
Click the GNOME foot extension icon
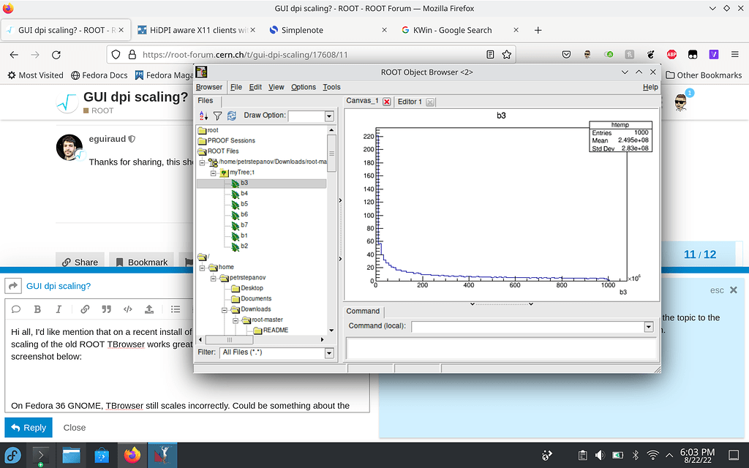tap(650, 54)
